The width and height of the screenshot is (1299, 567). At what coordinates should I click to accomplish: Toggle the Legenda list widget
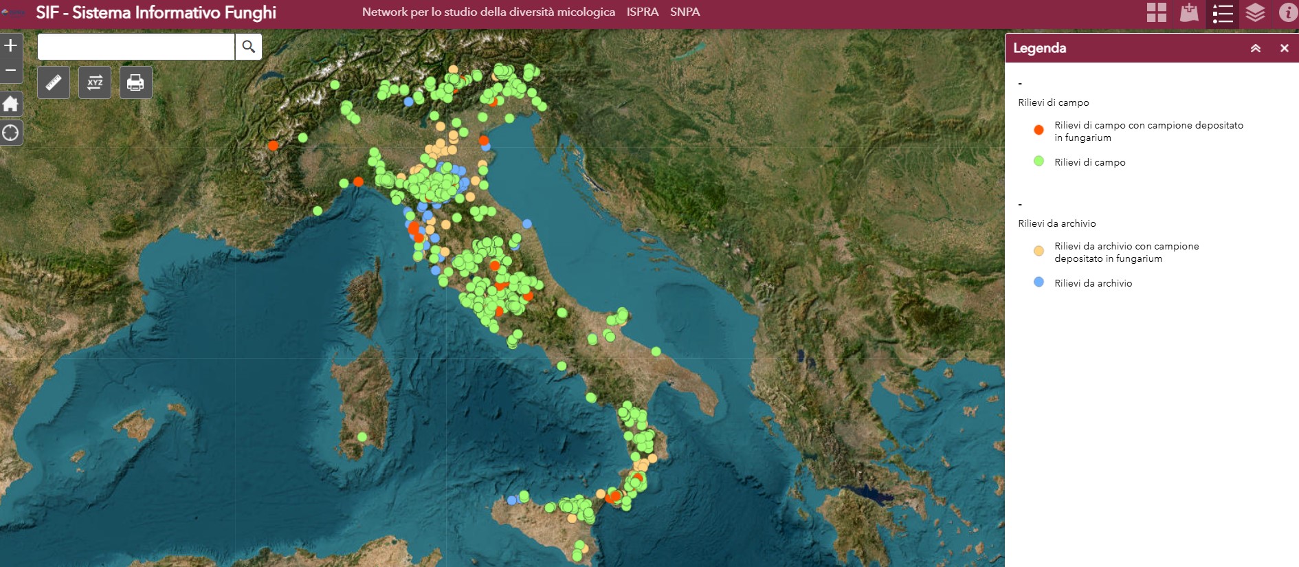pyautogui.click(x=1222, y=13)
